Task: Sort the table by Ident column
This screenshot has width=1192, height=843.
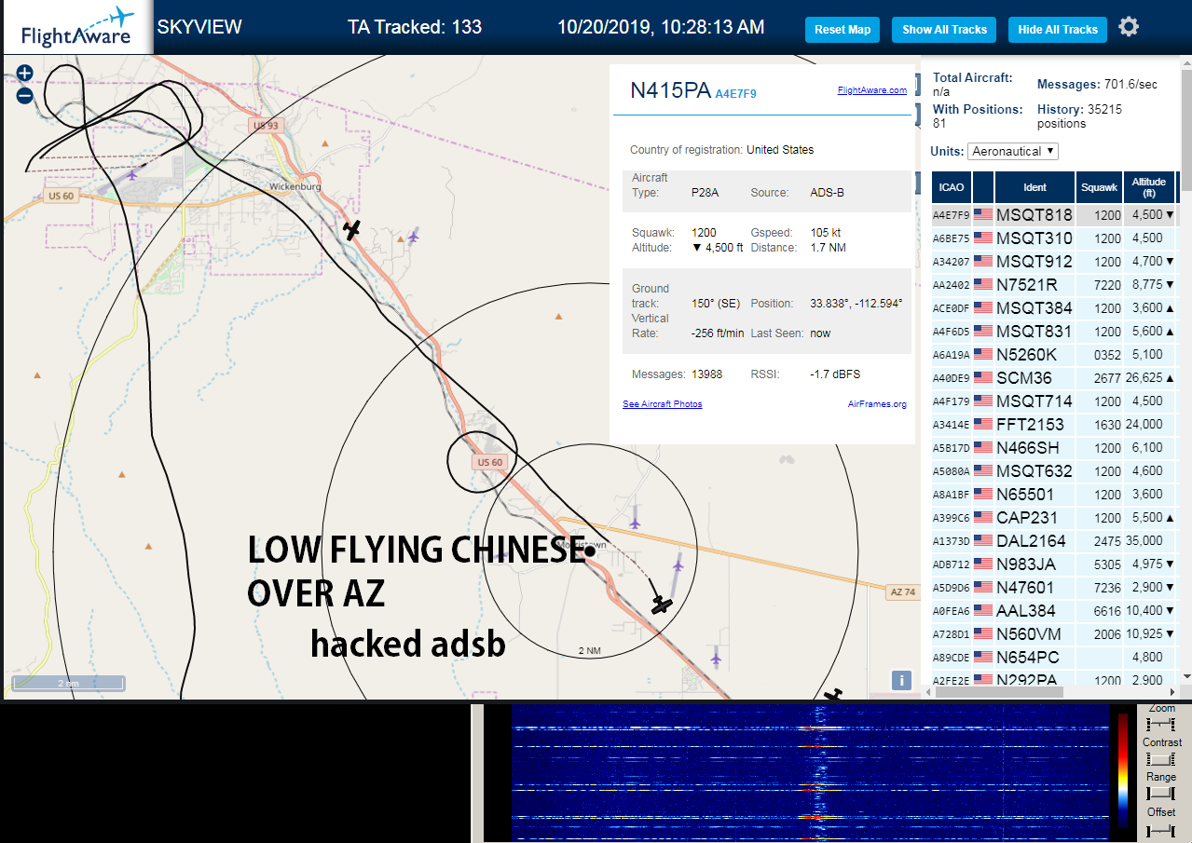Action: [x=1034, y=187]
